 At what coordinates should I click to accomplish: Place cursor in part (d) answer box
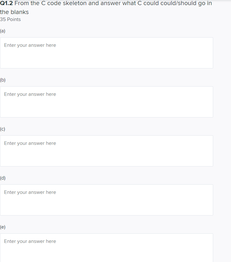106,200
